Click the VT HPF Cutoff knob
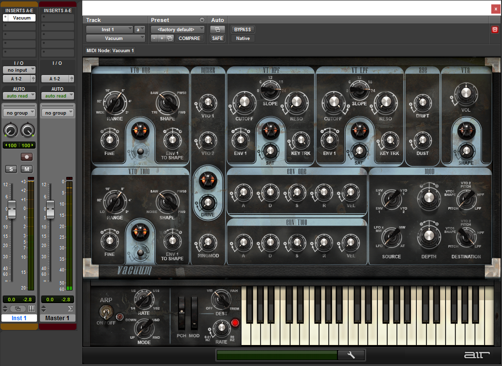The height and width of the screenshot is (366, 502). (244, 102)
